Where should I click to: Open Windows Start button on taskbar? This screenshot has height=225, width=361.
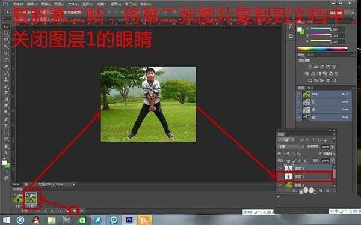(6, 220)
